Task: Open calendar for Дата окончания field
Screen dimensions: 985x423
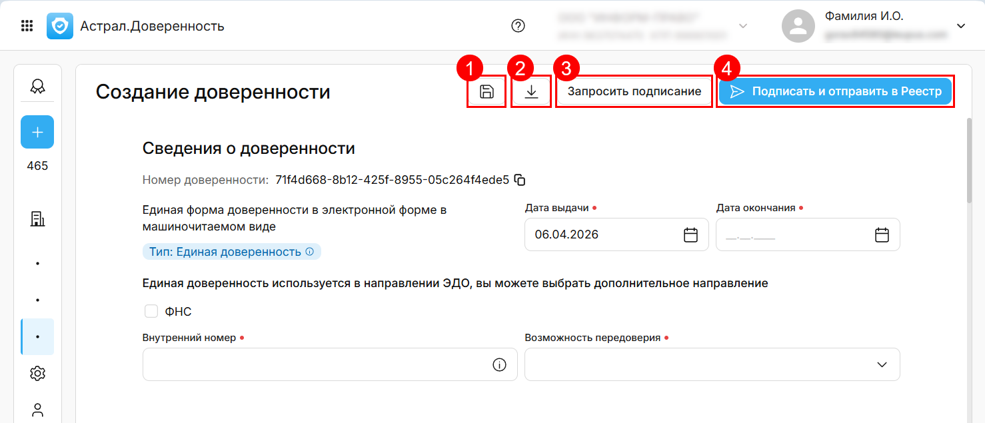Action: tap(882, 234)
